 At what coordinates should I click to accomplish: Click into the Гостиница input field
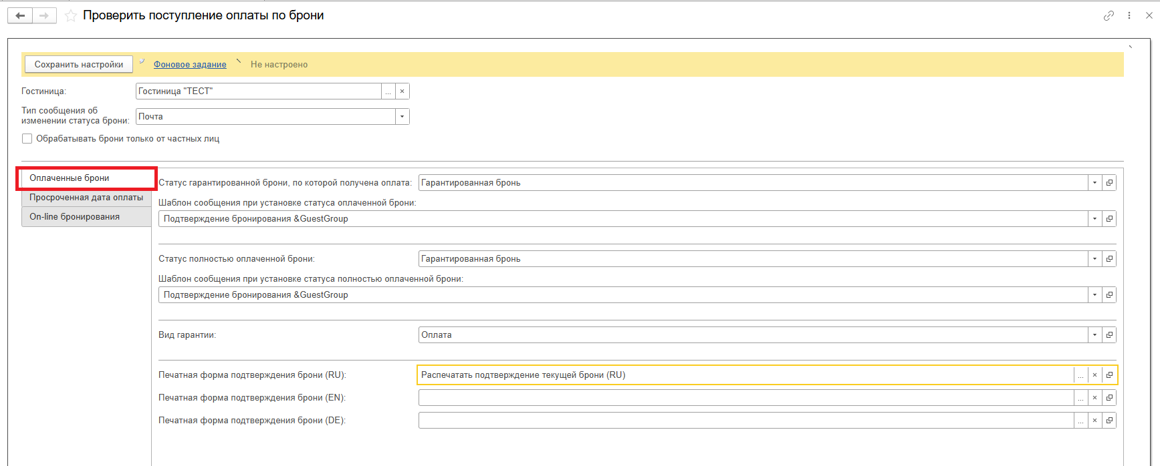tap(259, 91)
